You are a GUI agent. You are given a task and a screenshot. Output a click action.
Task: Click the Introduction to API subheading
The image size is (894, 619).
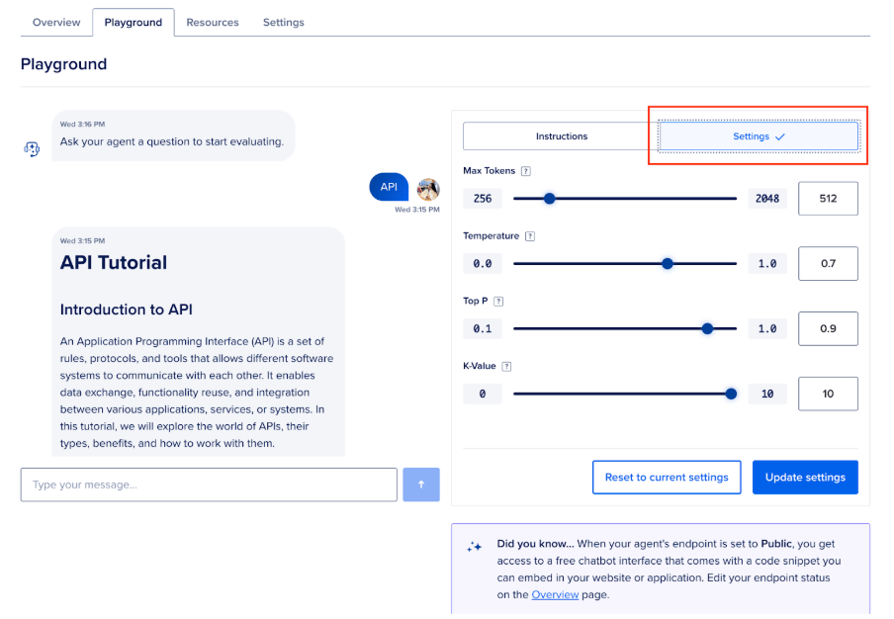tap(126, 309)
